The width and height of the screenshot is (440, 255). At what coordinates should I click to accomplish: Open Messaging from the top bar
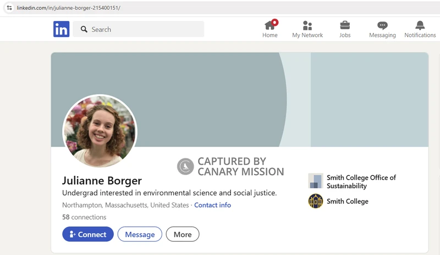(382, 29)
